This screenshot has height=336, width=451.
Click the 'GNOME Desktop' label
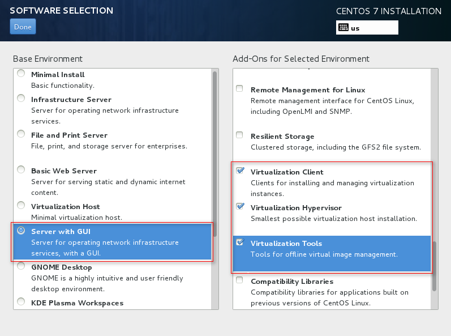coord(62,267)
